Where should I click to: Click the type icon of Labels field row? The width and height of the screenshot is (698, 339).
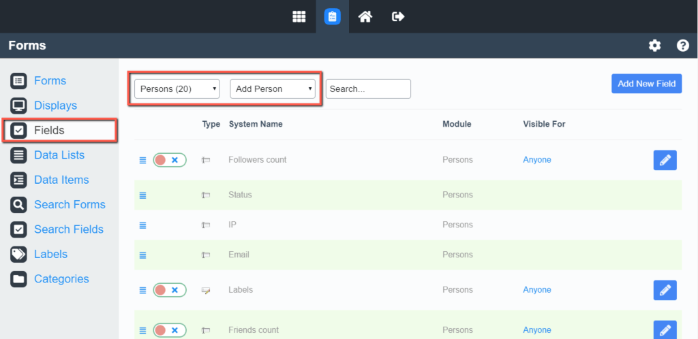(x=206, y=291)
